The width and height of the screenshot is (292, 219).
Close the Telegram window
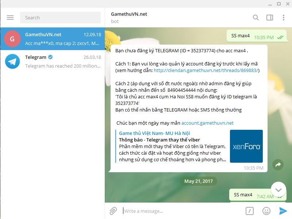click(288, 4)
